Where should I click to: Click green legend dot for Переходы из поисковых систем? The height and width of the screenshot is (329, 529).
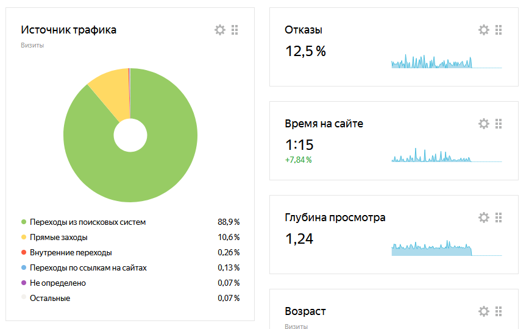[24, 222]
